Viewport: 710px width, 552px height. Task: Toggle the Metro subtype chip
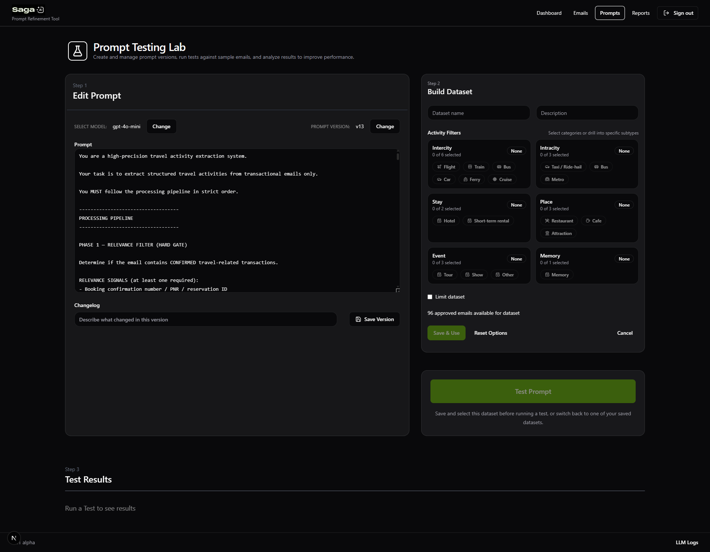coord(554,180)
